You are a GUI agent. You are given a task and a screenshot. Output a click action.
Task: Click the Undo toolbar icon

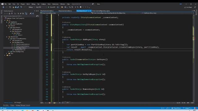click(x=21, y=7)
